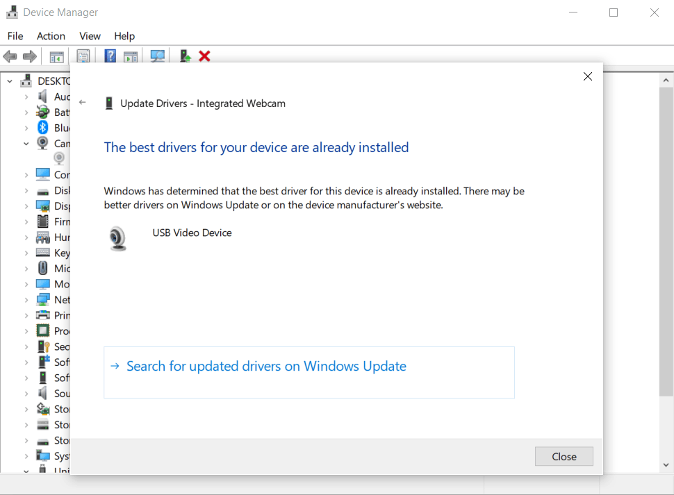Click the desktop computer root node icon
674x495 pixels.
pyautogui.click(x=26, y=81)
